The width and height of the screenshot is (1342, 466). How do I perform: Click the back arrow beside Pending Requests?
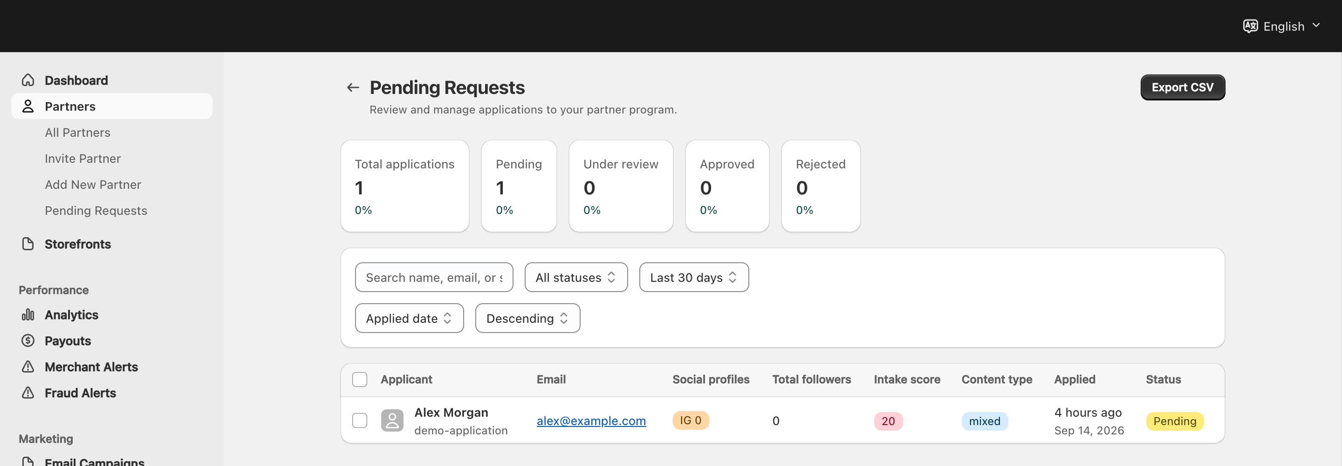353,87
